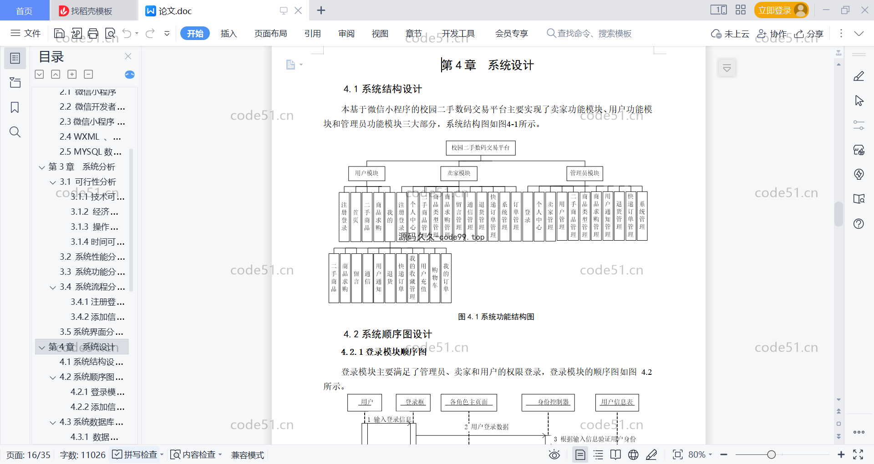
Task: Switch to the 页面布局 tab
Action: pyautogui.click(x=270, y=34)
